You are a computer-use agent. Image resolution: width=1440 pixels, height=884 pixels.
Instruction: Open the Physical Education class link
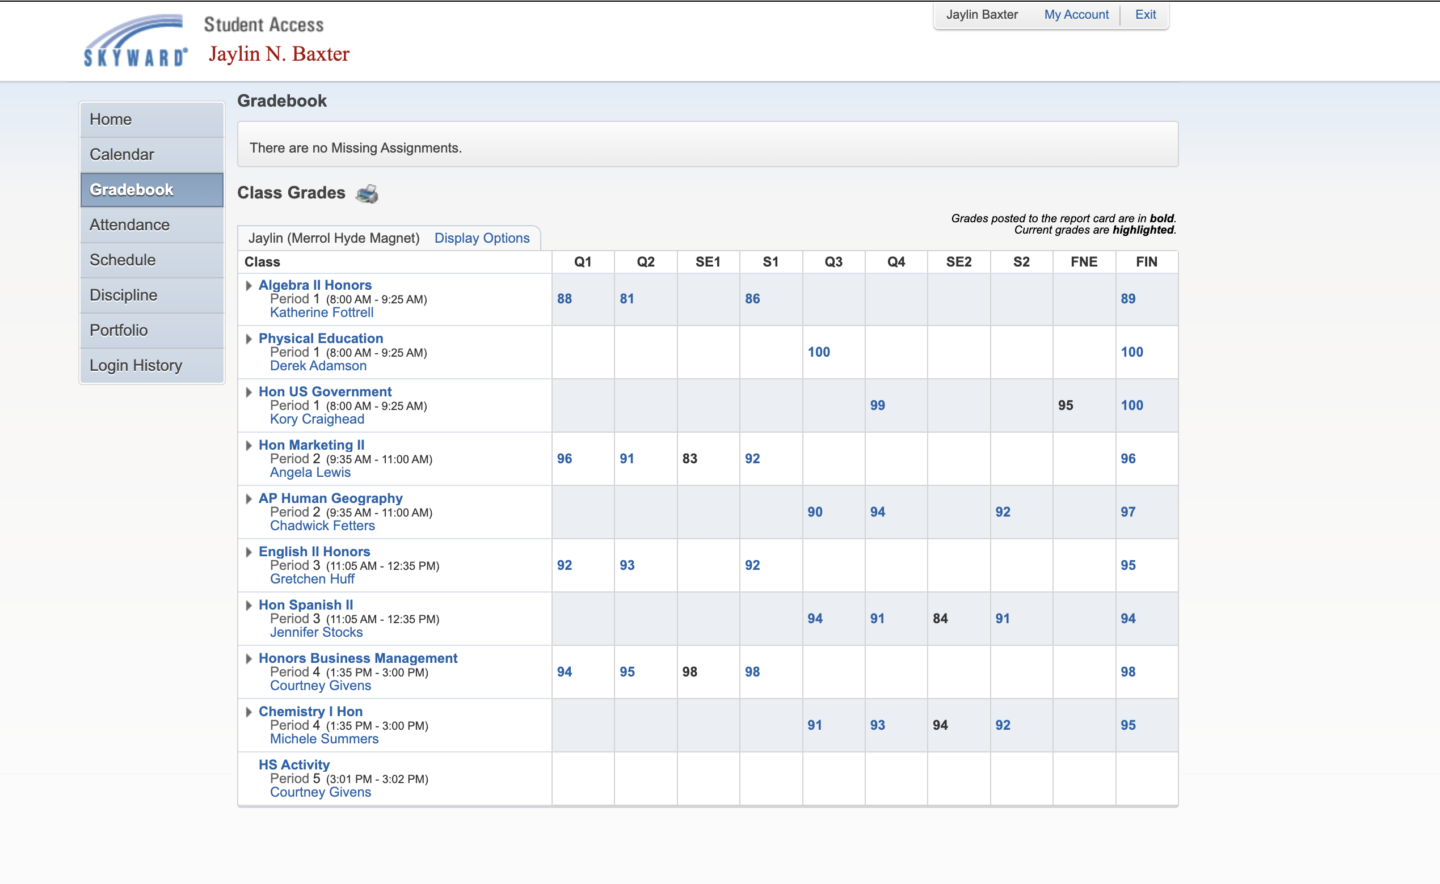321,338
